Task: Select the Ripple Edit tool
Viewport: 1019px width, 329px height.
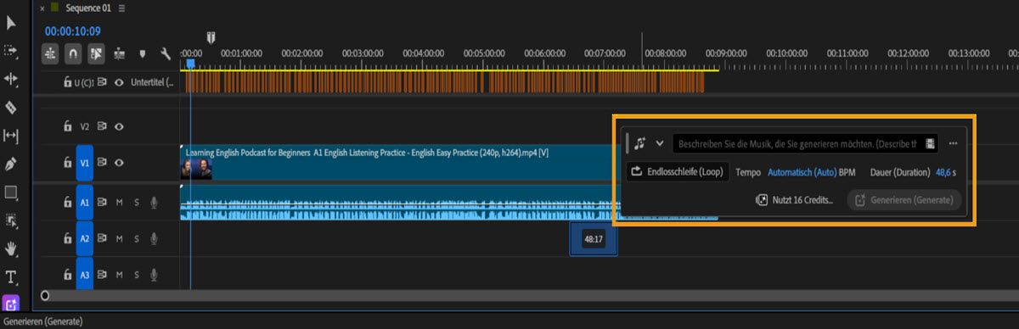Action: coord(11,79)
